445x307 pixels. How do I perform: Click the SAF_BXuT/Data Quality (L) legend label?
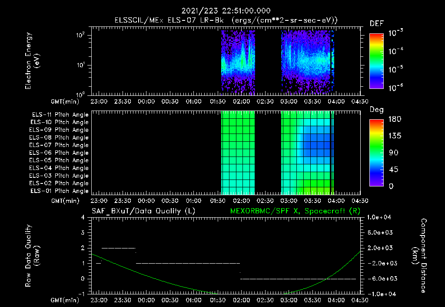point(143,211)
